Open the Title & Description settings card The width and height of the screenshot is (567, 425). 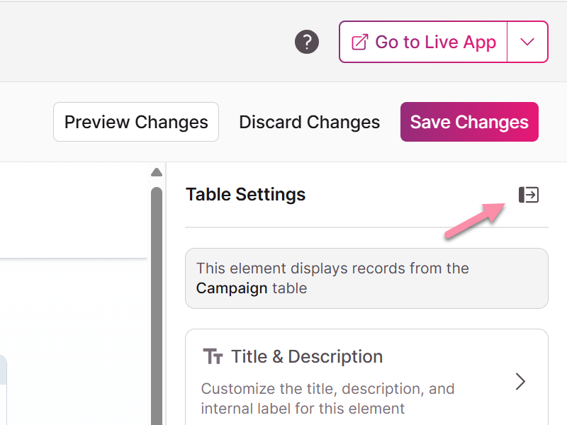366,377
